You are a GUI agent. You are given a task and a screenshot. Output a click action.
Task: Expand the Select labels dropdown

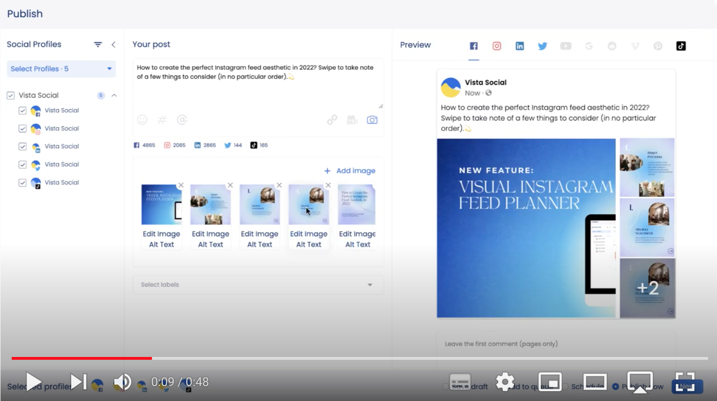coord(258,285)
